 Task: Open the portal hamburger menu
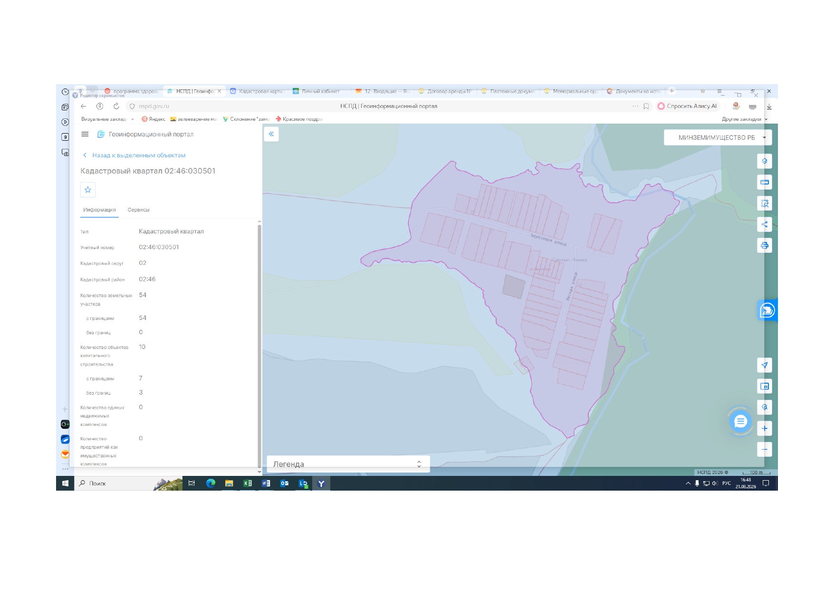(x=85, y=134)
